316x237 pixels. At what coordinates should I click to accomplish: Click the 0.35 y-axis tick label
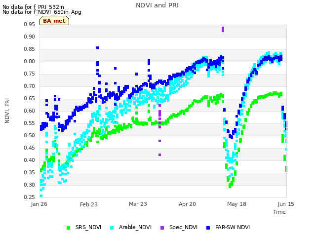[29, 172]
